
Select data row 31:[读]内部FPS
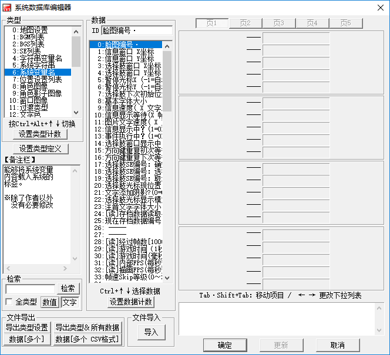click(x=126, y=263)
